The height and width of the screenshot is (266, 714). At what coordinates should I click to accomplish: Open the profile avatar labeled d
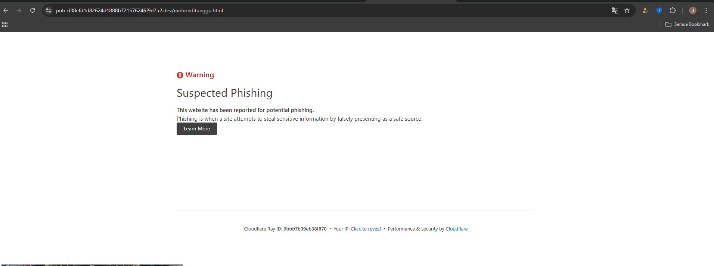point(692,10)
